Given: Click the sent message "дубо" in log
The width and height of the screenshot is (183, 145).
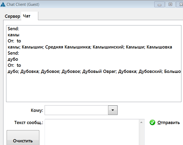Looking at the screenshot, I should pos(13,59).
